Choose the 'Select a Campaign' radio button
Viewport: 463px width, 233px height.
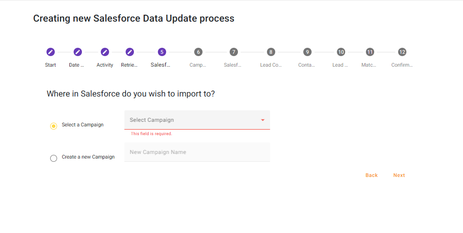pyautogui.click(x=53, y=126)
